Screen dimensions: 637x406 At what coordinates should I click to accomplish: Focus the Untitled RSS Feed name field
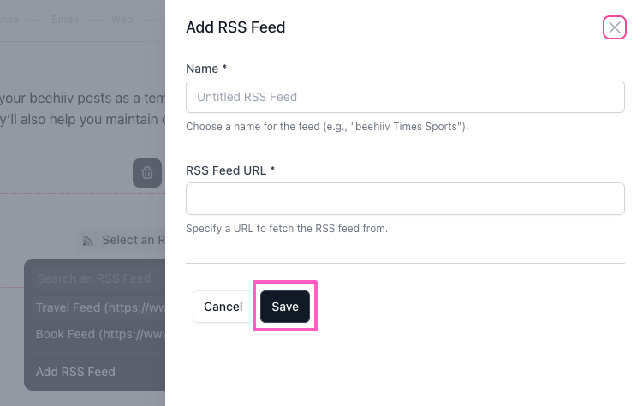tap(405, 97)
